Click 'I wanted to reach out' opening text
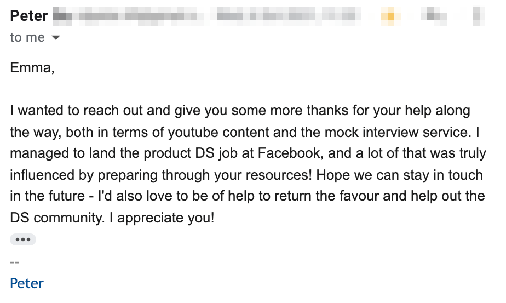 tap(76, 111)
